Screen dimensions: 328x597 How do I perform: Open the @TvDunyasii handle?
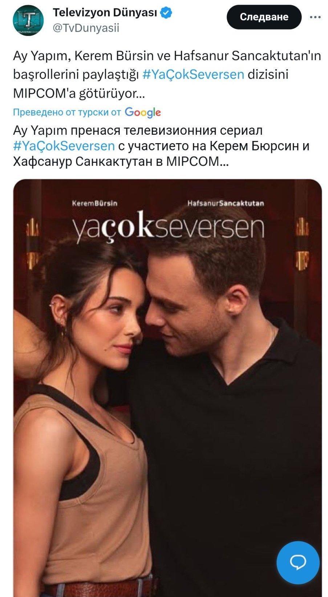(x=86, y=28)
